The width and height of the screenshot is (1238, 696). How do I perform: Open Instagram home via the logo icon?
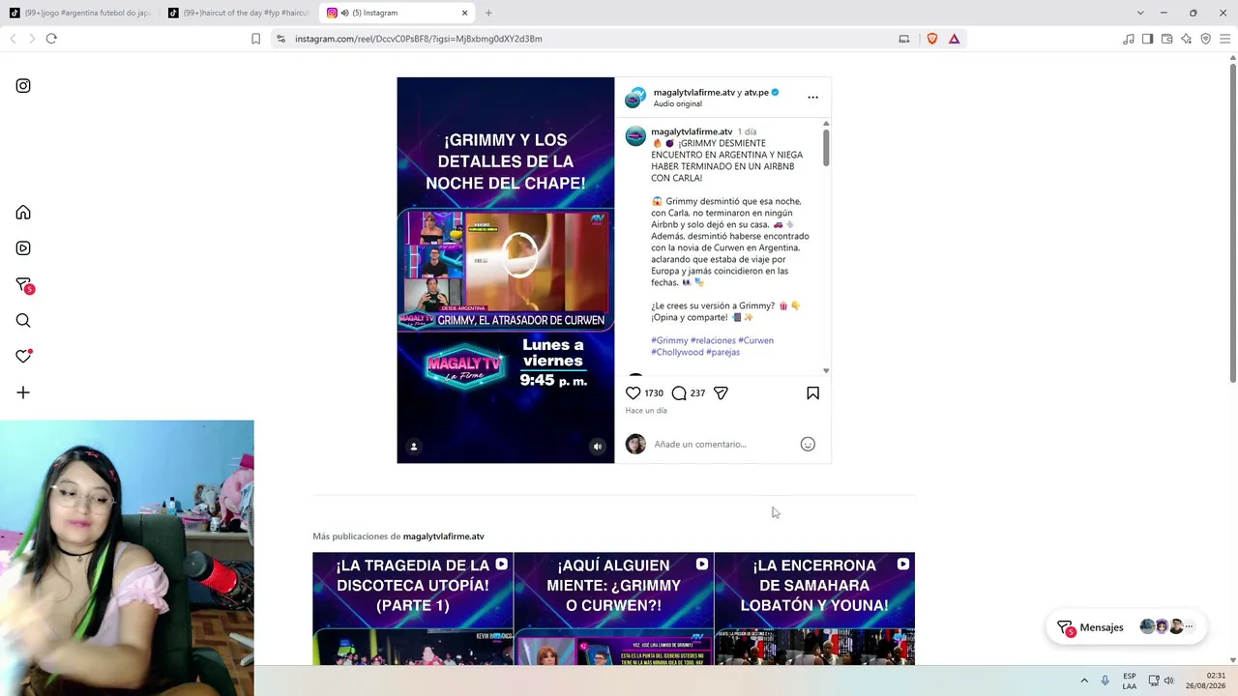23,86
